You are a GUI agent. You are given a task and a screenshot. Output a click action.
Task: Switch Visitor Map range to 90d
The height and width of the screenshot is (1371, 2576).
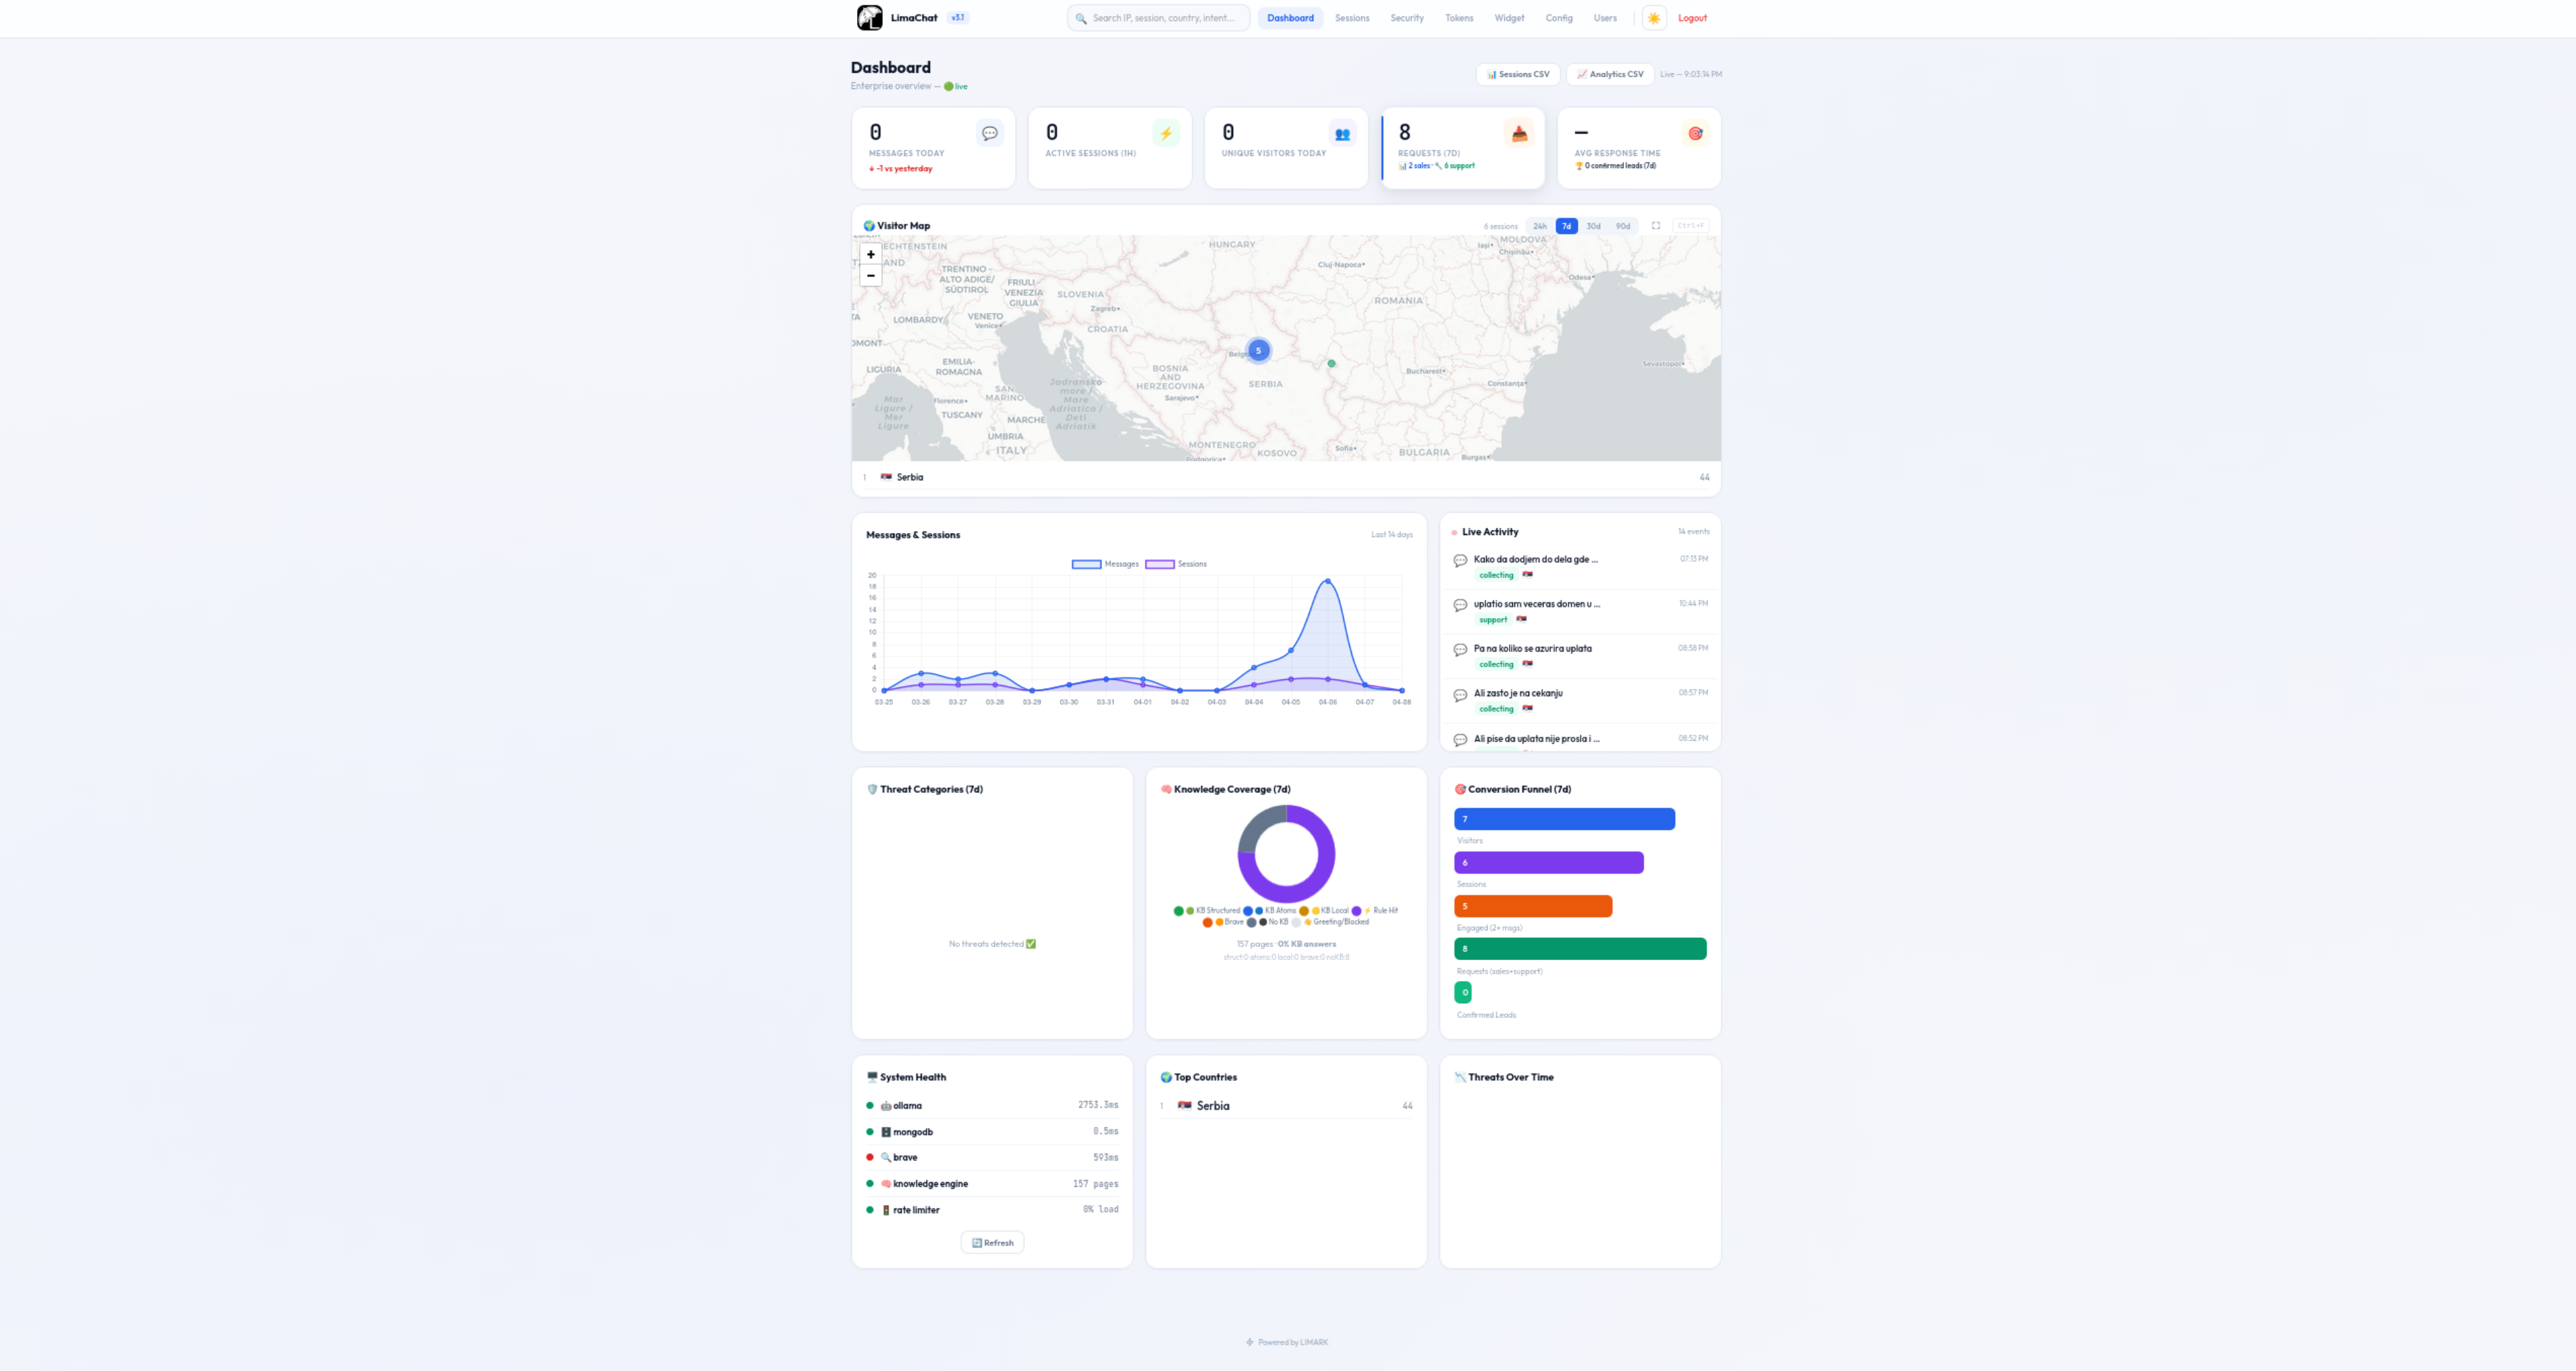pyautogui.click(x=1622, y=226)
